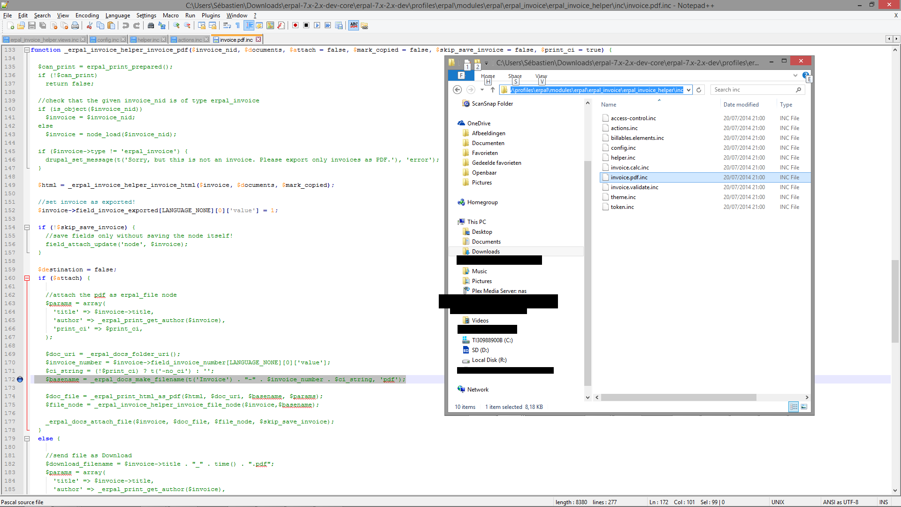Click the Copy toolbar icon
This screenshot has width=901, height=507.
100,25
